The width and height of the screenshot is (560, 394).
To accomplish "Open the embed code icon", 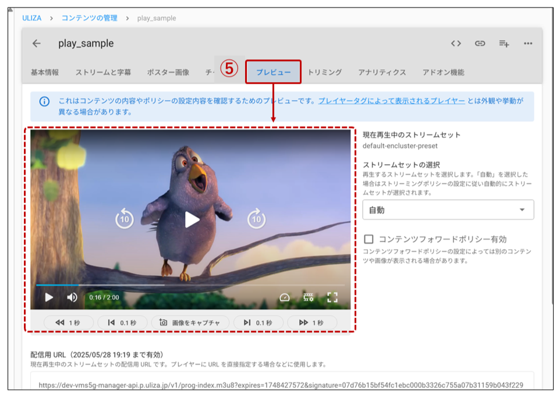I will 456,44.
